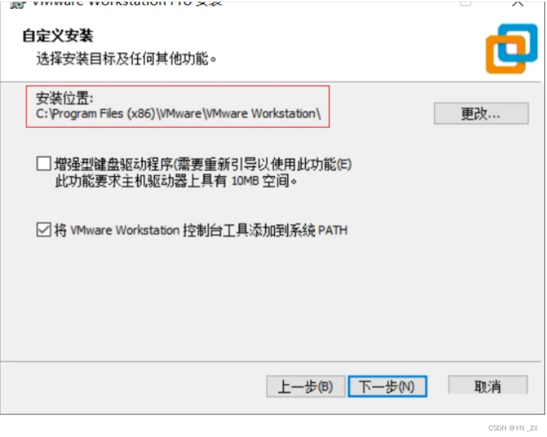Click the 选择安装目标及任何其他功能 subtitle
The height and width of the screenshot is (437, 547).
click(126, 58)
